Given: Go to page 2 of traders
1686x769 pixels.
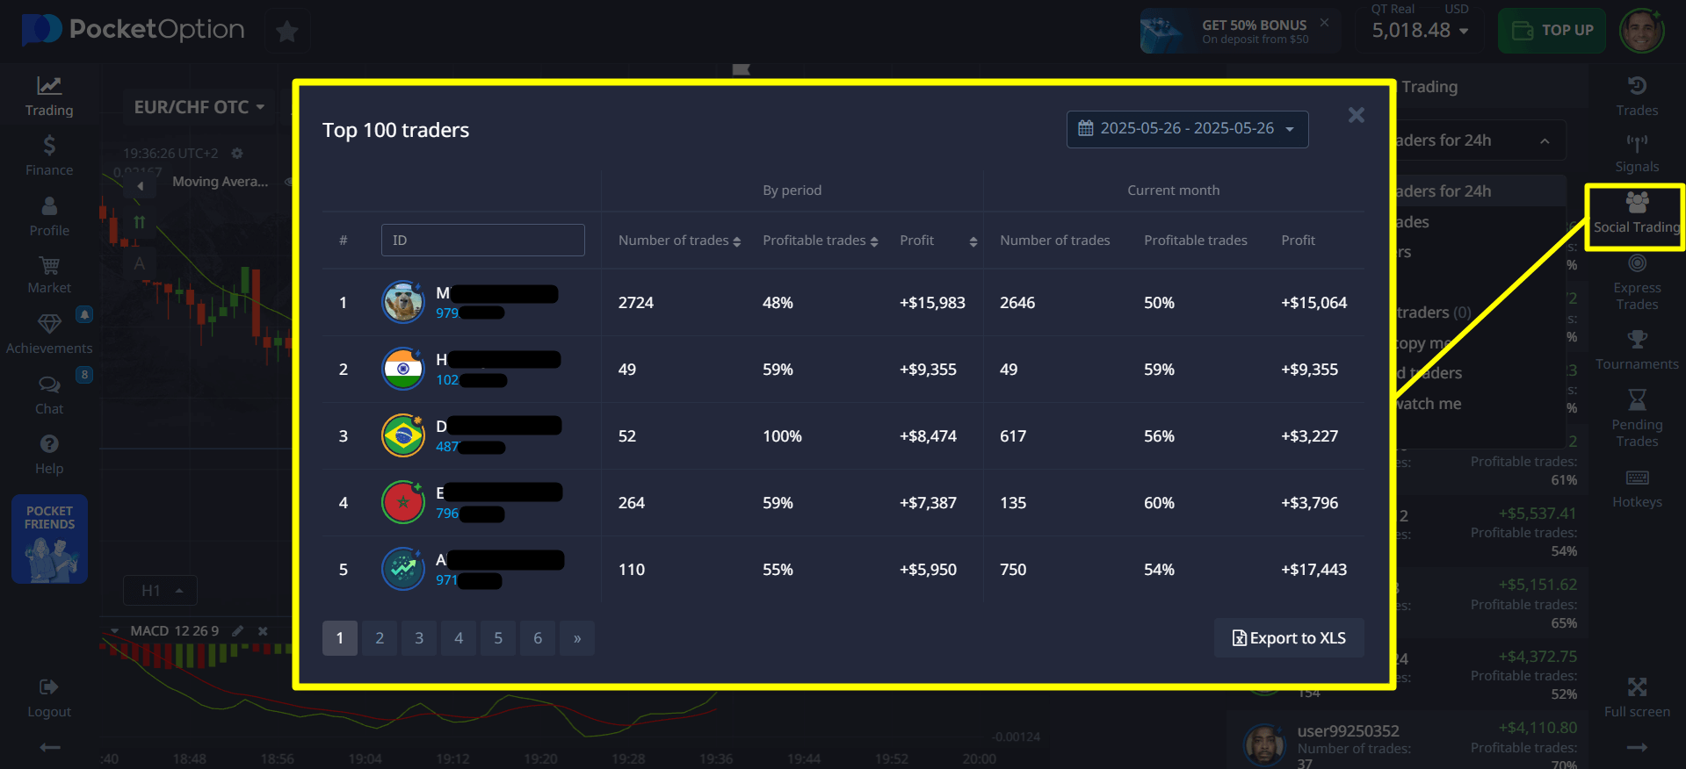Looking at the screenshot, I should click(380, 638).
